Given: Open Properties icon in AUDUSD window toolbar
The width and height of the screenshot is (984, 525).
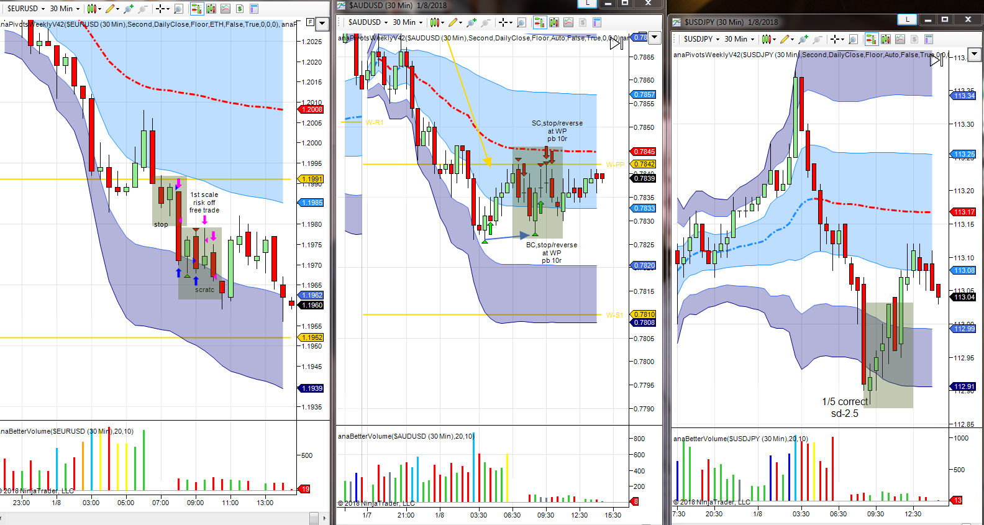Looking at the screenshot, I should 597,22.
